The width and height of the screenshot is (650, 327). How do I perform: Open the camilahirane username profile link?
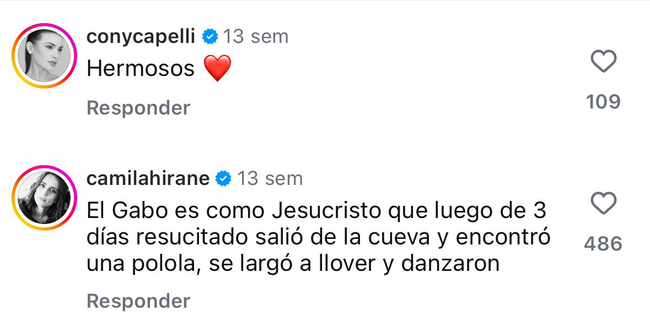[148, 178]
